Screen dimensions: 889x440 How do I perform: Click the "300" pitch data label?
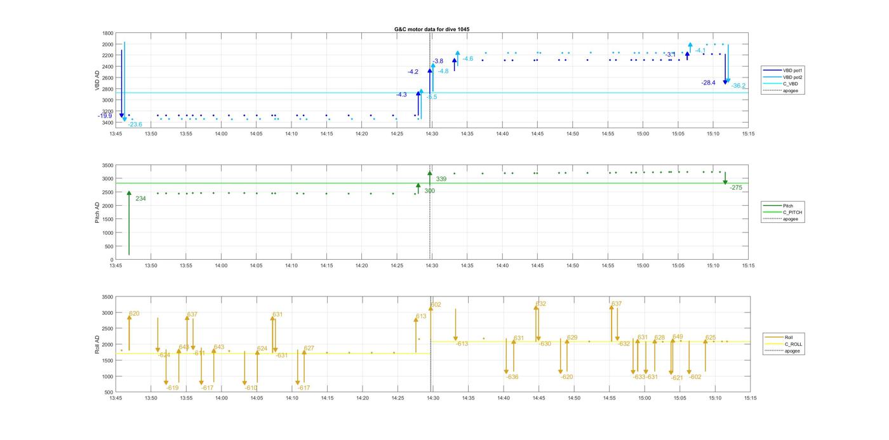point(429,190)
